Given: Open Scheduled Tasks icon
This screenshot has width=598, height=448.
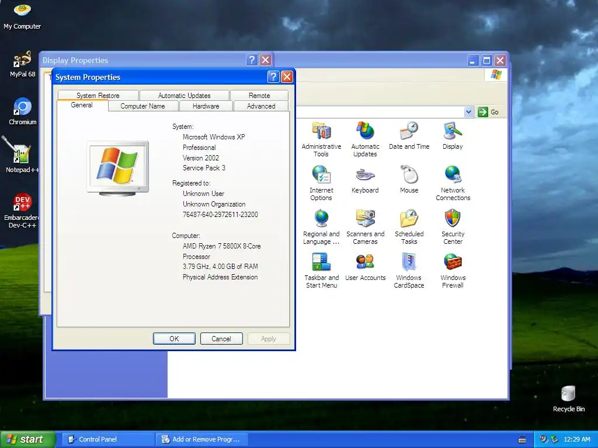Looking at the screenshot, I should coord(409,227).
